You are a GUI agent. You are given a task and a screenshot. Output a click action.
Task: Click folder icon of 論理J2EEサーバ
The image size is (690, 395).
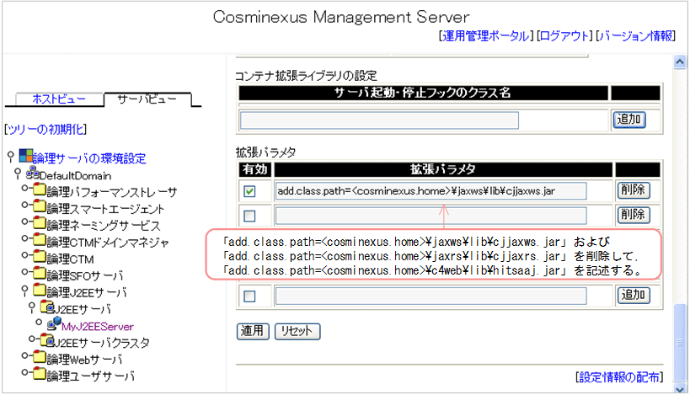click(40, 290)
